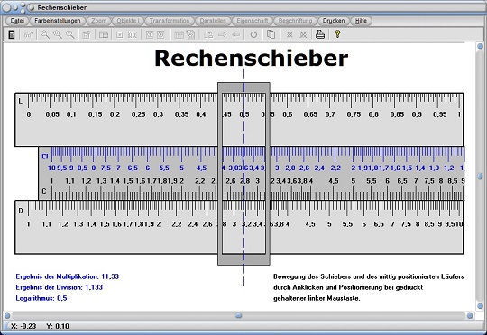This screenshot has width=487, height=335.
Task: Open the calculator icon in the toolbar
Action: 12,34
